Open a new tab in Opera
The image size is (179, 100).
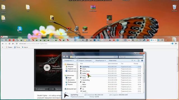click(x=166, y=40)
